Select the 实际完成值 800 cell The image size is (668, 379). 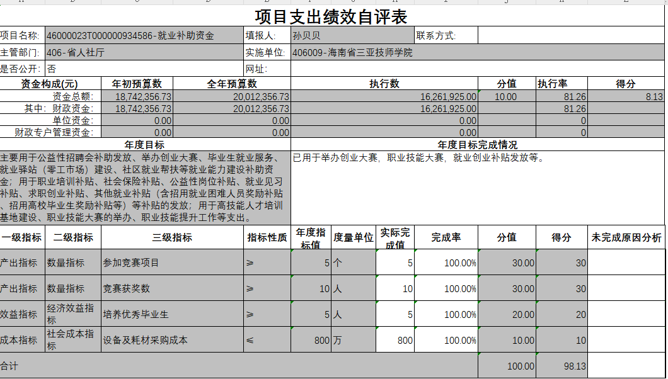(x=395, y=339)
